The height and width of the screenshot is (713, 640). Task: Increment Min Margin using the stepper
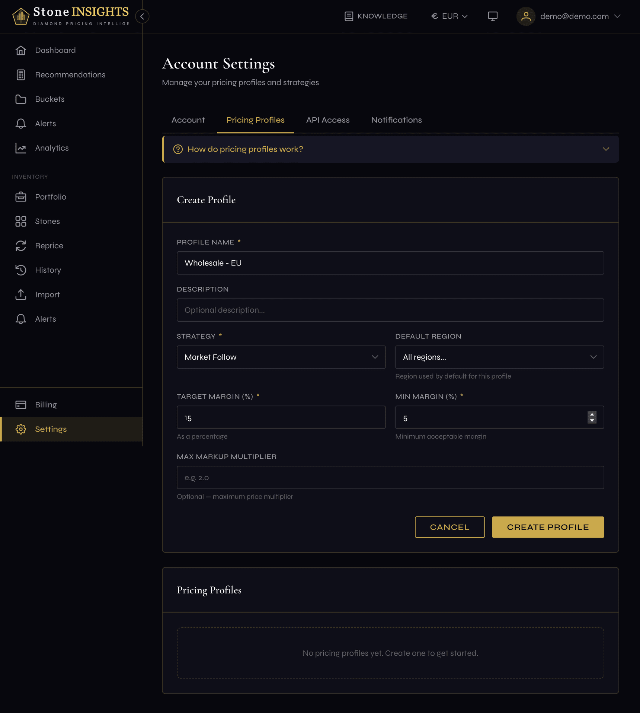[592, 415]
